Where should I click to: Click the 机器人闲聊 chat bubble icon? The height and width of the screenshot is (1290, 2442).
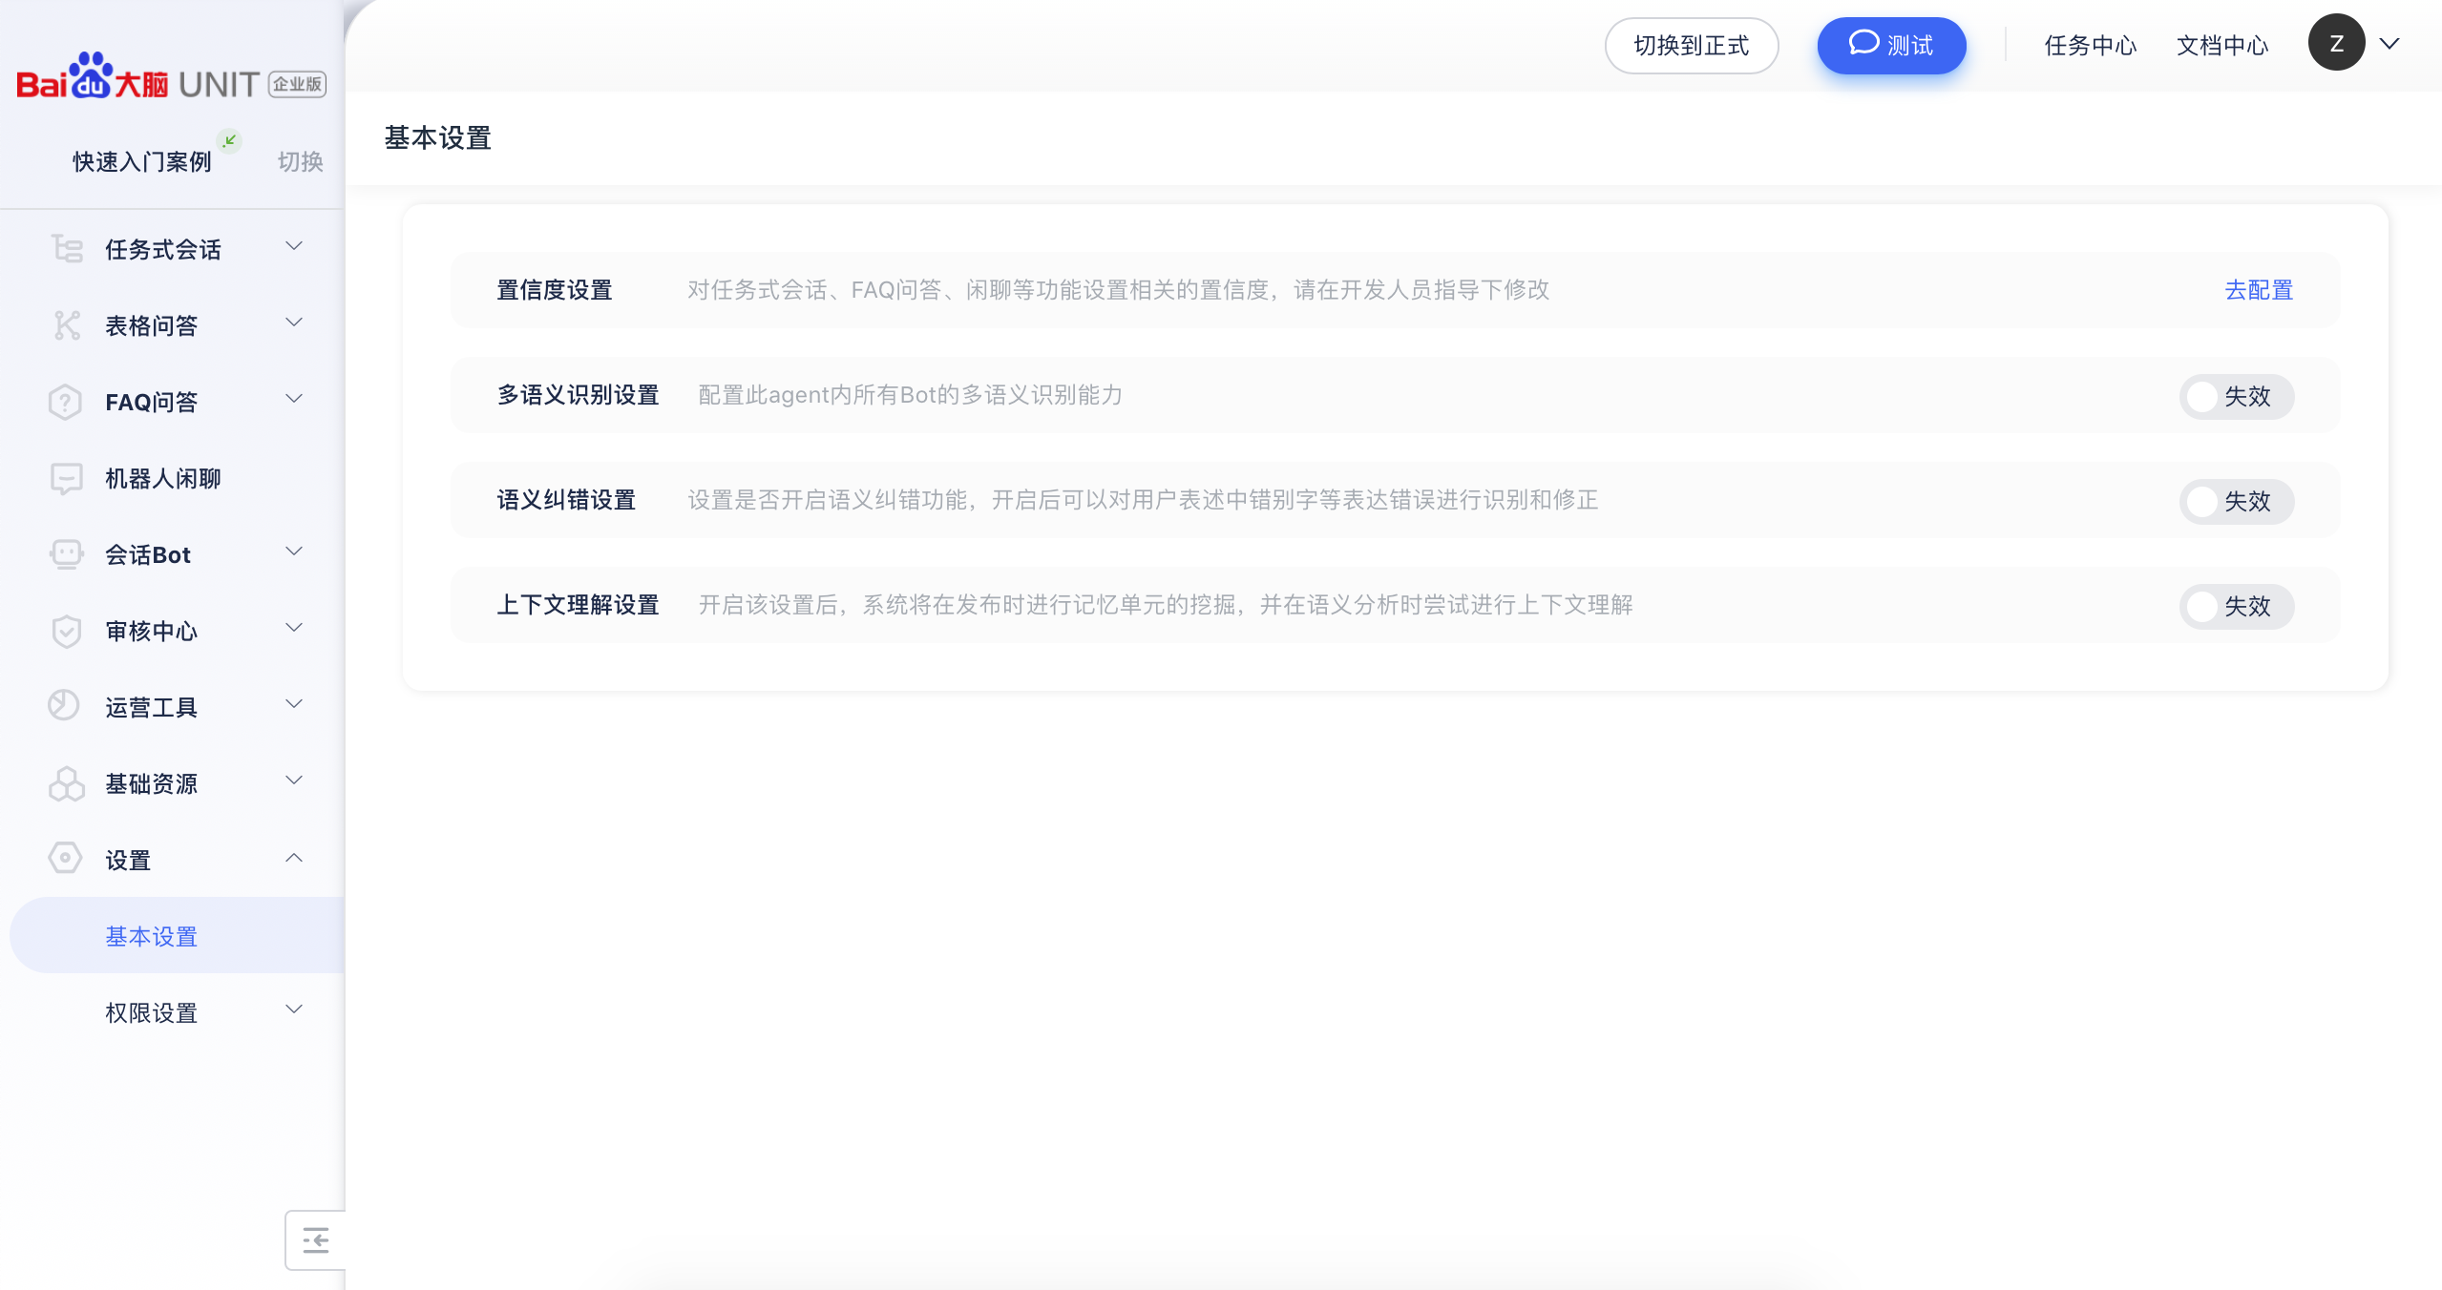[66, 478]
